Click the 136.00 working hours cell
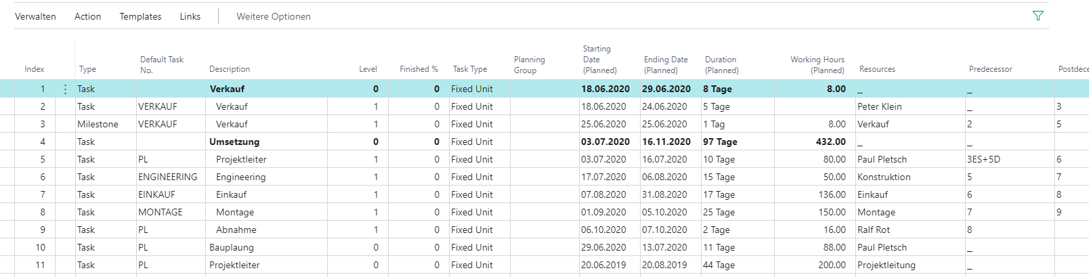1089x277 pixels. [x=832, y=194]
